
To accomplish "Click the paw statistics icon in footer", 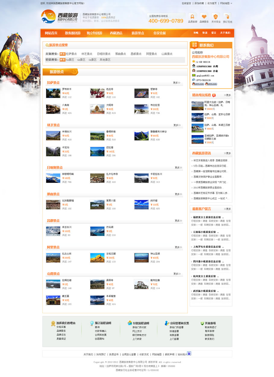I will [189, 353].
